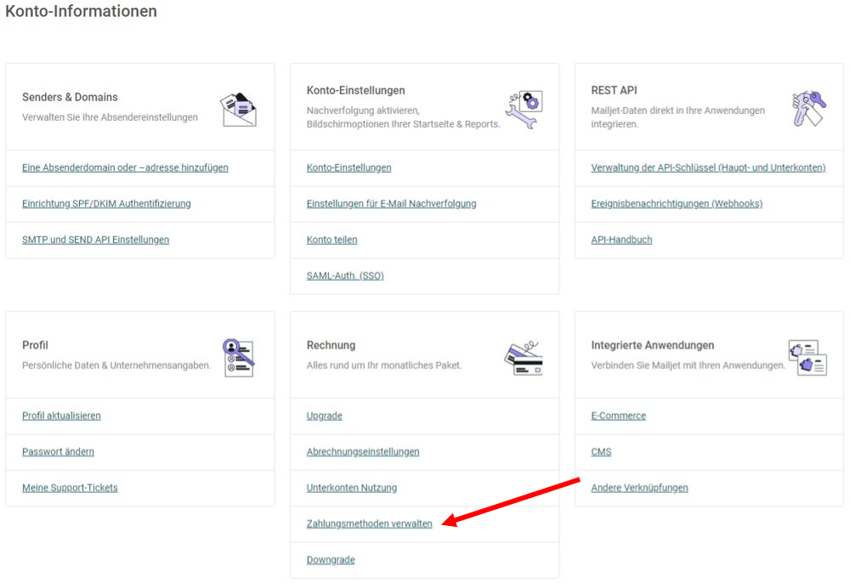The width and height of the screenshot is (850, 583).
Task: Open Einrichtung SPF/DKIM Authentifizierung link
Action: [106, 204]
